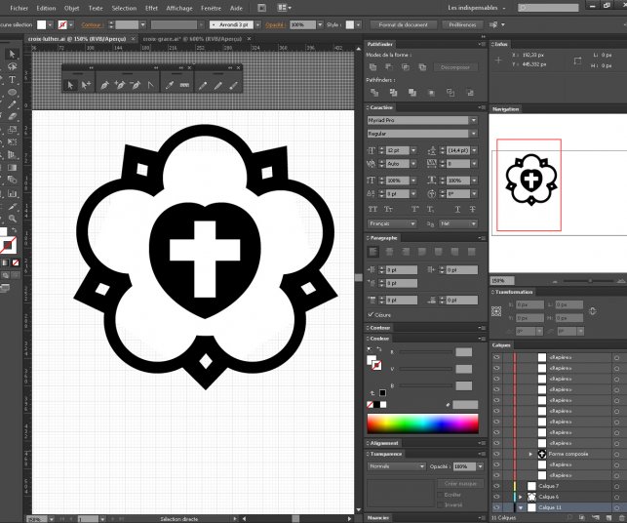Open the Fenêtre menu

212,8
